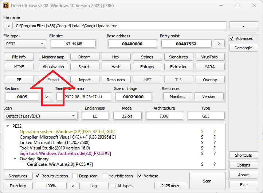Viewport: 263px width, 193px height.
Task: Click the Signatures button in top row
Action: [179, 57]
